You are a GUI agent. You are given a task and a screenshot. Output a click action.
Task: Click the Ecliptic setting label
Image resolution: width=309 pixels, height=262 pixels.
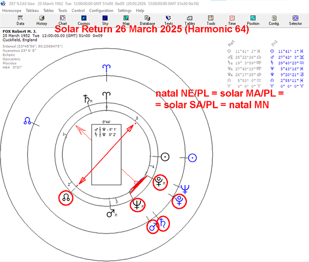pyautogui.click(x=9, y=55)
